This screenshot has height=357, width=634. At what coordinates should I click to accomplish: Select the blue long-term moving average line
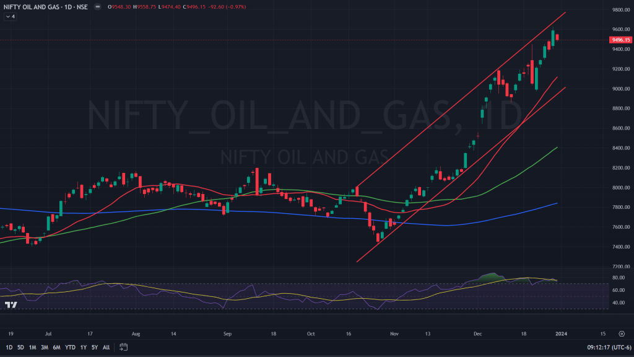click(x=186, y=210)
